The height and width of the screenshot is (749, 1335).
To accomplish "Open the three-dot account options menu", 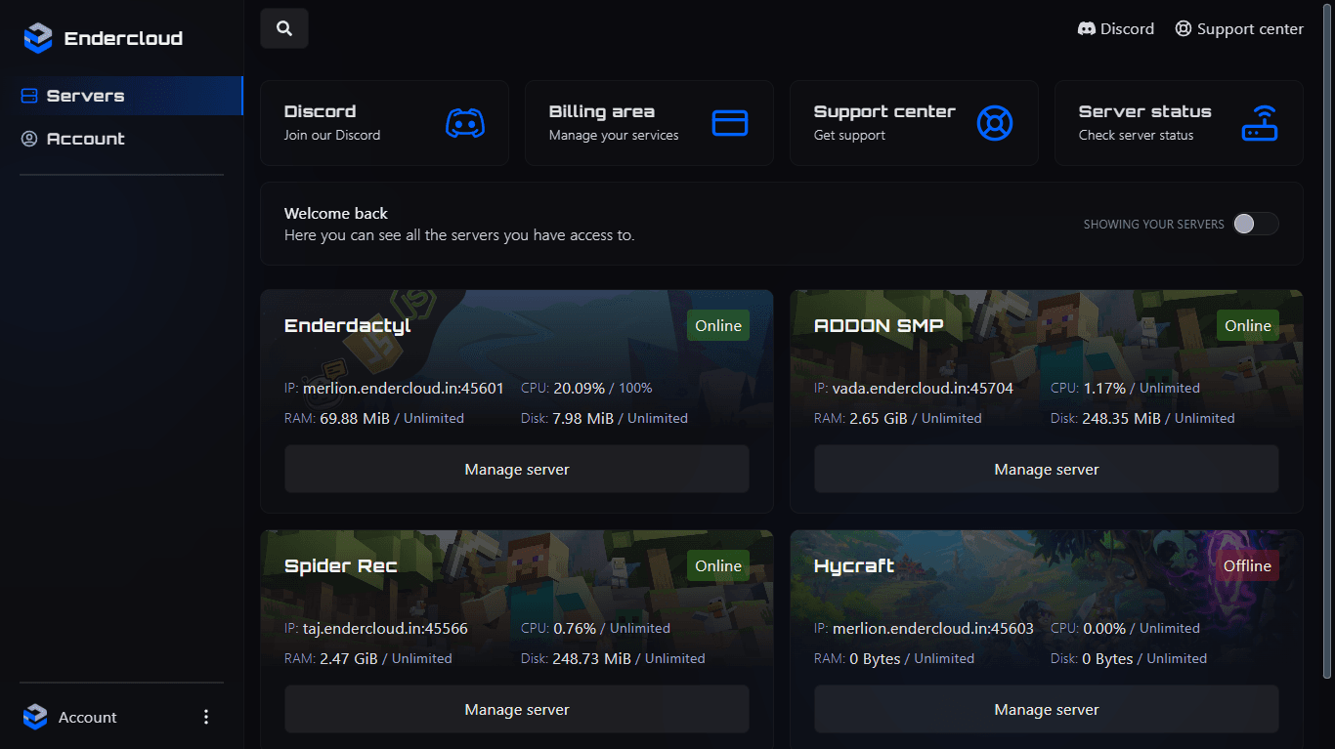I will click(x=206, y=717).
